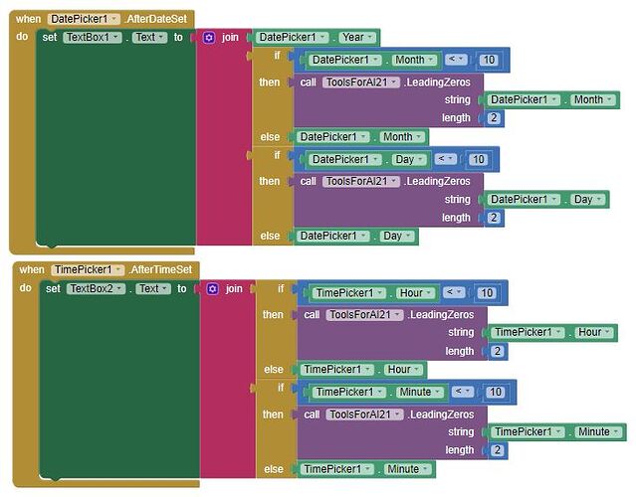Click the AfterTimeSet event label
The width and height of the screenshot is (636, 497).
pyautogui.click(x=164, y=269)
